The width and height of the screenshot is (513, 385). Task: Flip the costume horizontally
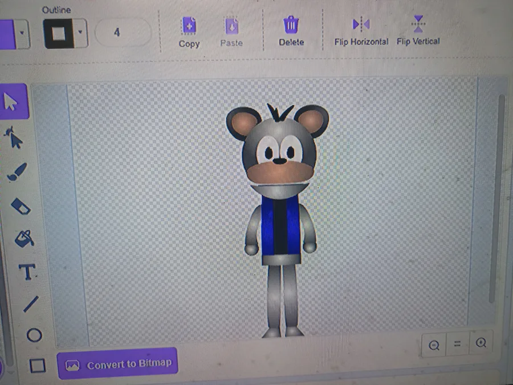[361, 31]
